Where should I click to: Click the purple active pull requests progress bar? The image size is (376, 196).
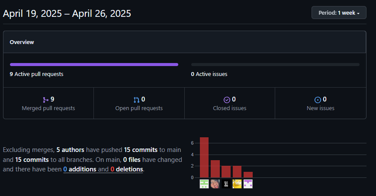(94, 64)
